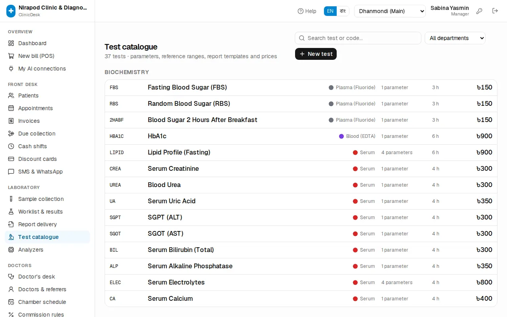Viewport: 507px width, 317px height.
Task: Open Doctors & referrers page
Action: (x=48, y=289)
